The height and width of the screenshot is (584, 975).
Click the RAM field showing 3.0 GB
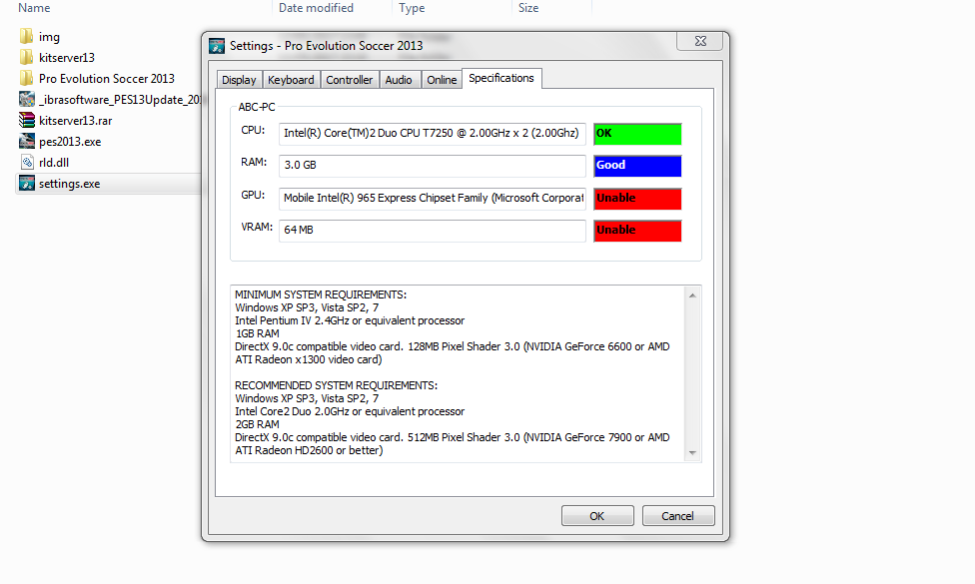point(433,166)
